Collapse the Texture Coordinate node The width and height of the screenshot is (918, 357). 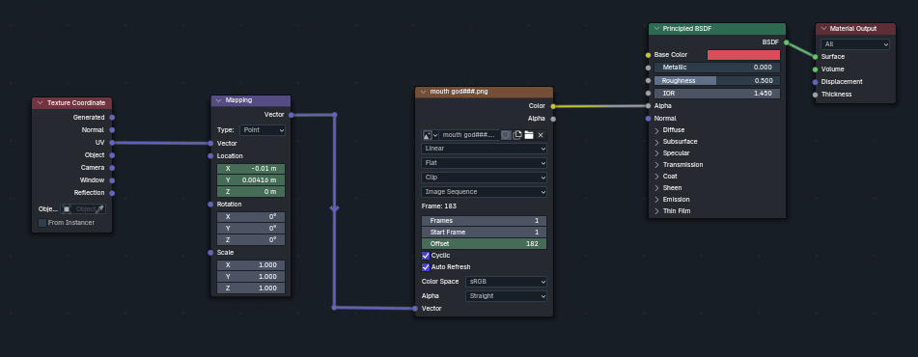40,103
